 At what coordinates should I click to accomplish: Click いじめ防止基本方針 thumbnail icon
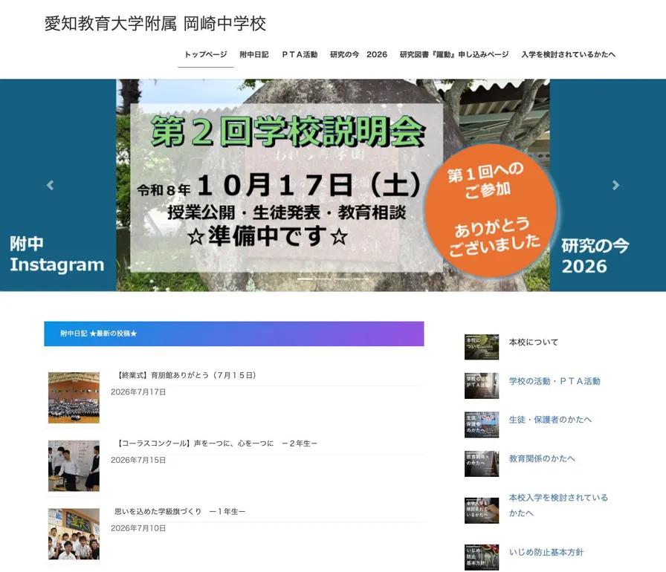pos(482,557)
